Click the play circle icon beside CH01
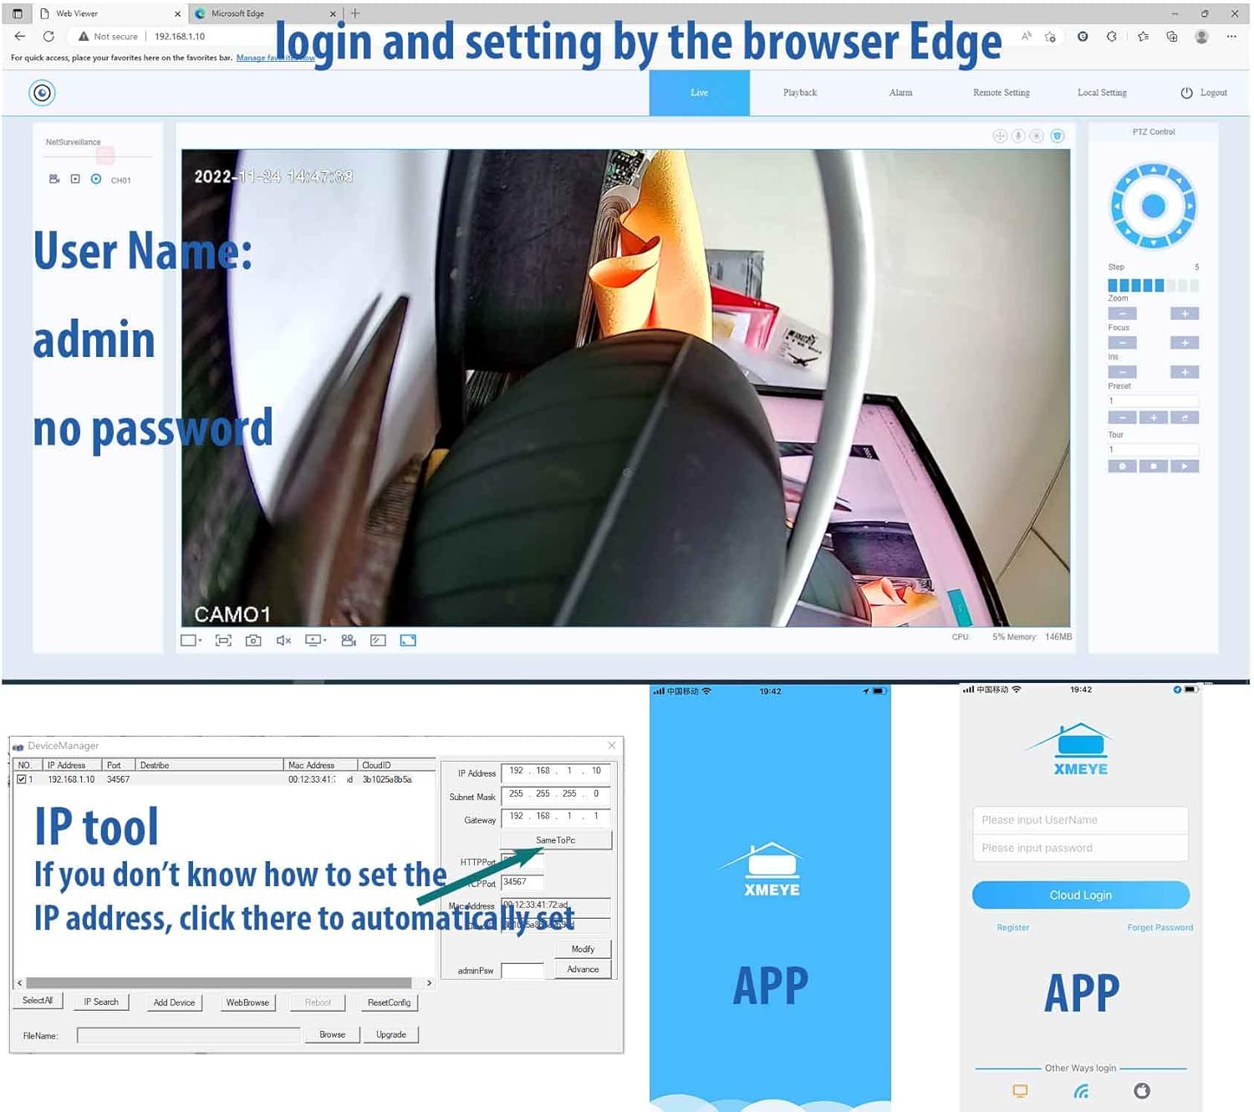This screenshot has width=1254, height=1112. point(96,179)
